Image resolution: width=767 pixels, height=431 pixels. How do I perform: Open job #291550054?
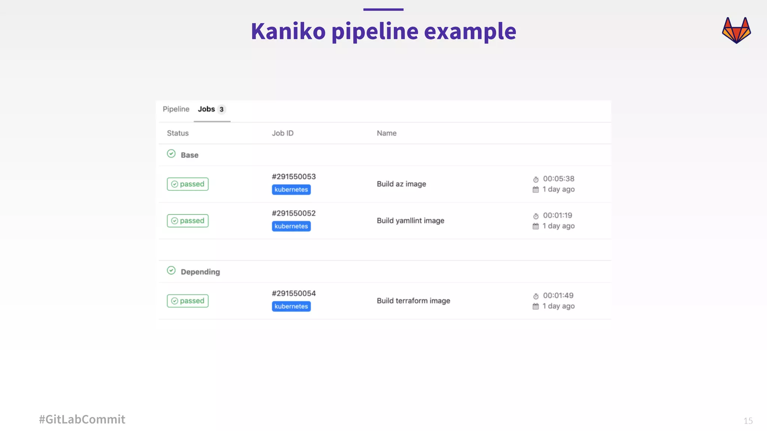pos(294,293)
